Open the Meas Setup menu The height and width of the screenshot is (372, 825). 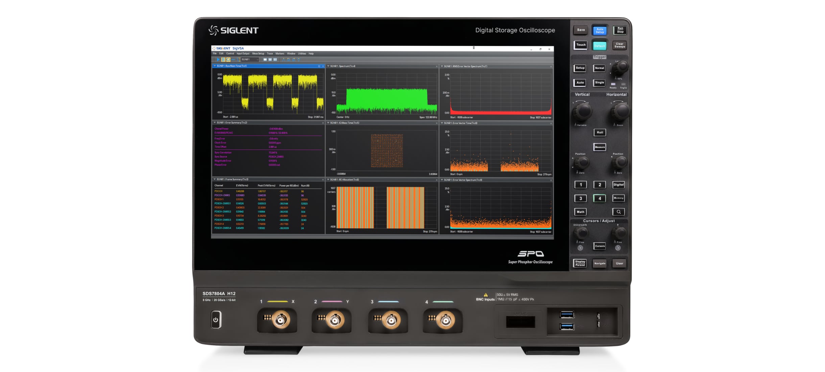click(258, 53)
